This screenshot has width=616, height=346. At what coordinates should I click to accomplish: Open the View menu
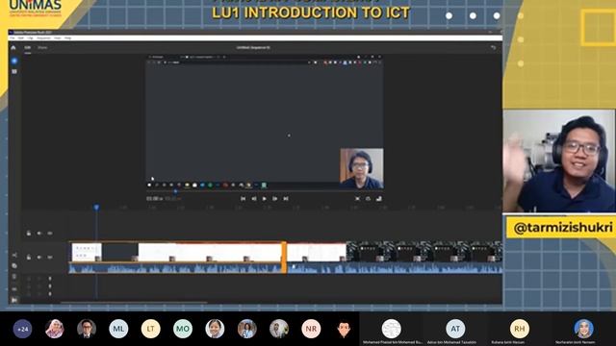[x=58, y=38]
